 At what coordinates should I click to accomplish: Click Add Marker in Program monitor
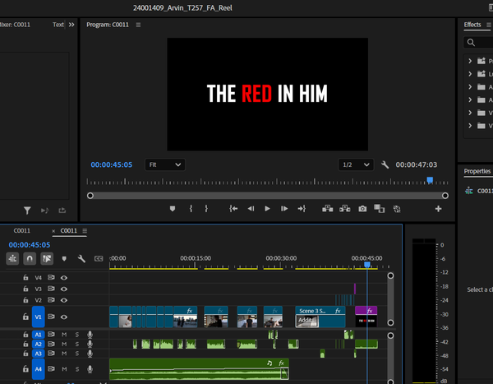click(x=173, y=209)
